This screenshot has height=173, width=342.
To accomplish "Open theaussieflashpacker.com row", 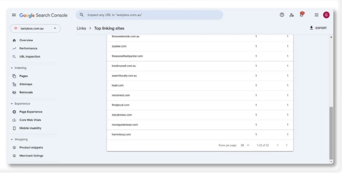I will coord(200,56).
